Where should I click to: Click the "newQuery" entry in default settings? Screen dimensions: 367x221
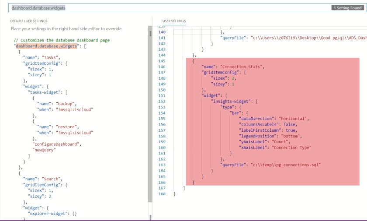coord(45,150)
